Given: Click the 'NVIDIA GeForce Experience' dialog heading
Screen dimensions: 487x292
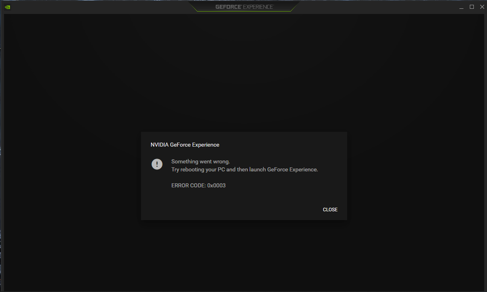Looking at the screenshot, I should coord(185,145).
